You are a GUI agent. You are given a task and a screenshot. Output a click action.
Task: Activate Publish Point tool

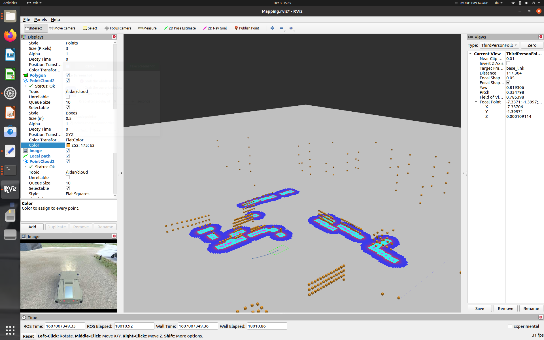point(247,28)
